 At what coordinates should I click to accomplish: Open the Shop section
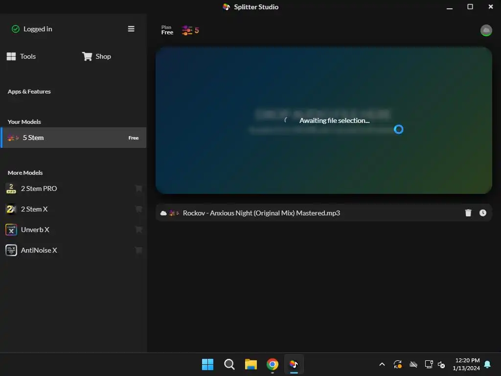(x=96, y=56)
